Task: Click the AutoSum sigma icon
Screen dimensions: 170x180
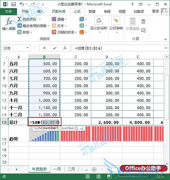Action: click(x=19, y=19)
